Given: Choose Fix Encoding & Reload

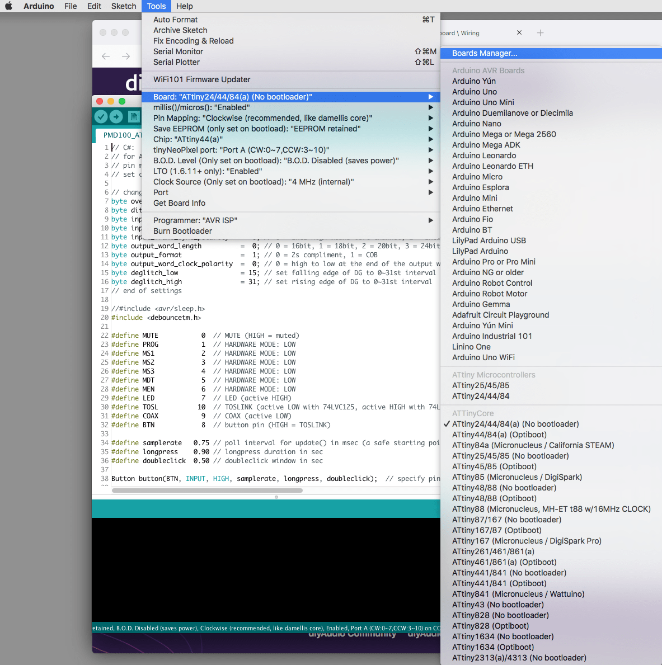Looking at the screenshot, I should [290, 41].
